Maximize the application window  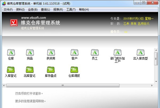tap(144, 3)
